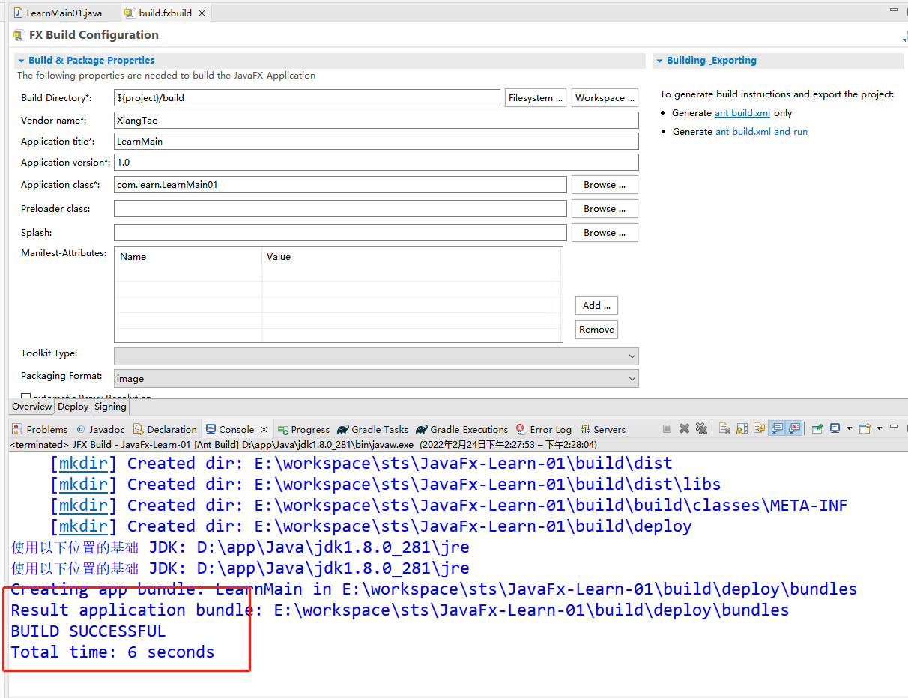
Task: Click the Build Directory input field
Action: tap(306, 98)
